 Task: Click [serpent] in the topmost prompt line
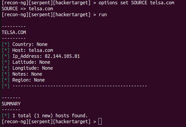(39, 3)
